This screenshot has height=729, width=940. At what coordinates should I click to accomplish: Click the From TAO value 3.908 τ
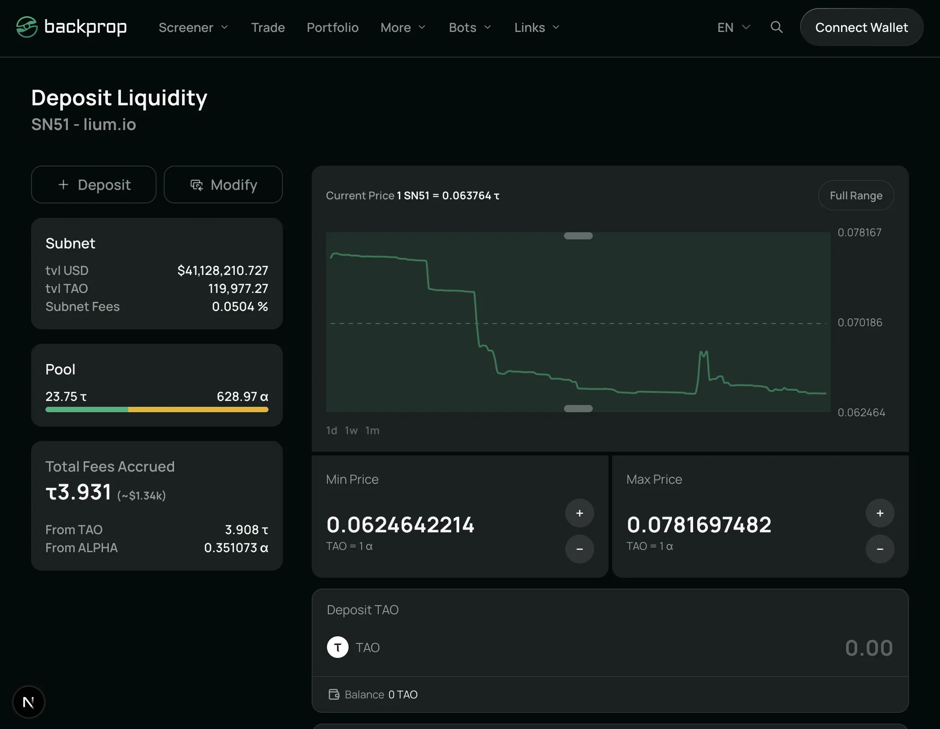pyautogui.click(x=246, y=530)
